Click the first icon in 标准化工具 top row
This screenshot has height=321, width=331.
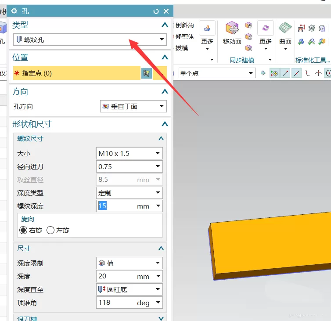click(302, 28)
